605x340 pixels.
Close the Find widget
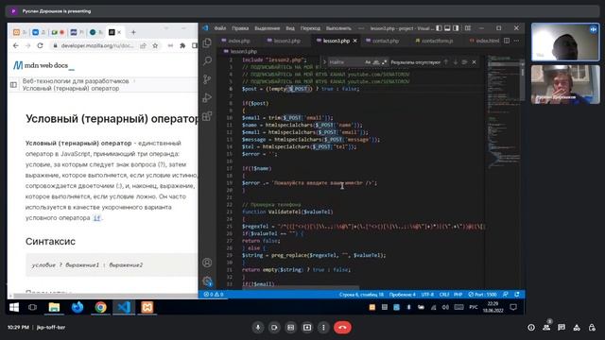click(475, 62)
